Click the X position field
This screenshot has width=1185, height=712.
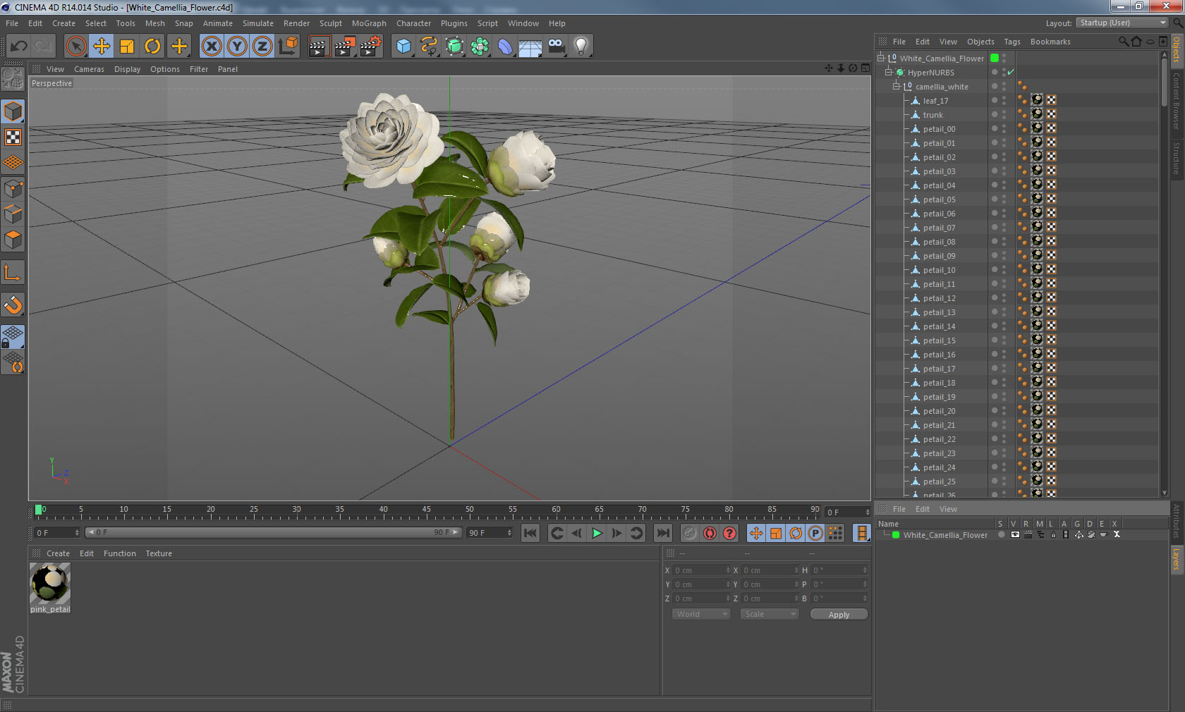pos(701,570)
